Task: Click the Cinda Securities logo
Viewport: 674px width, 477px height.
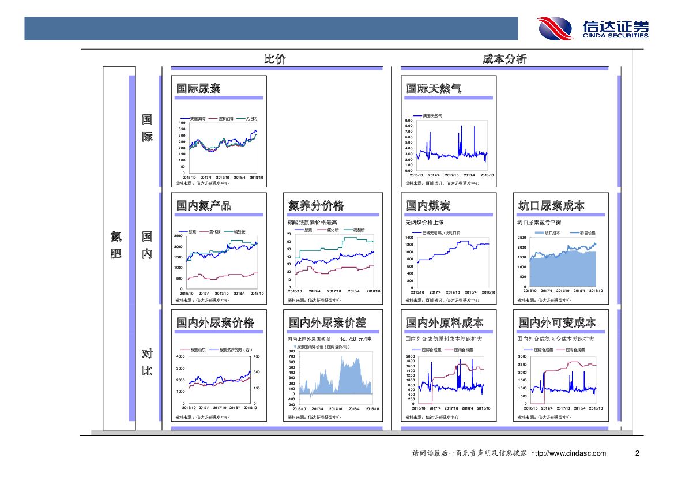Action: point(593,28)
